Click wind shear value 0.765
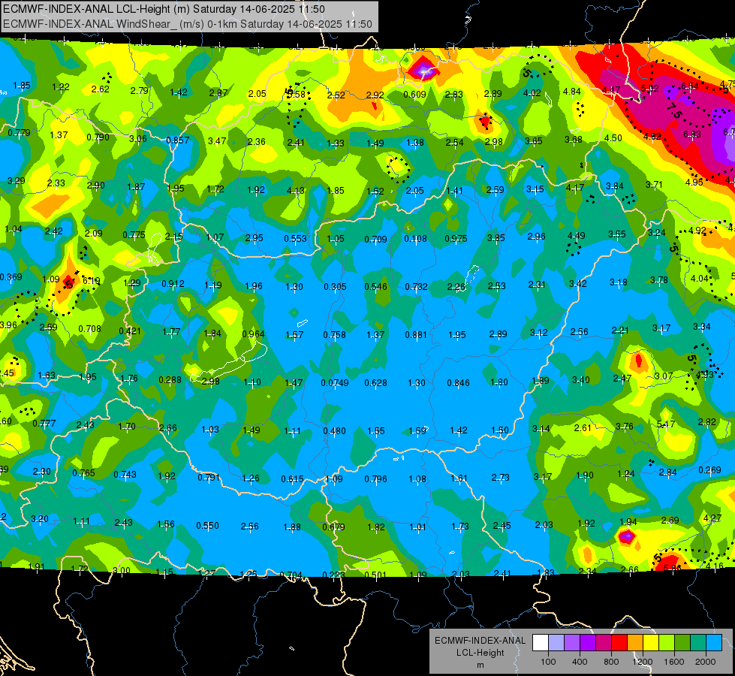The width and height of the screenshot is (735, 676). pos(83,473)
